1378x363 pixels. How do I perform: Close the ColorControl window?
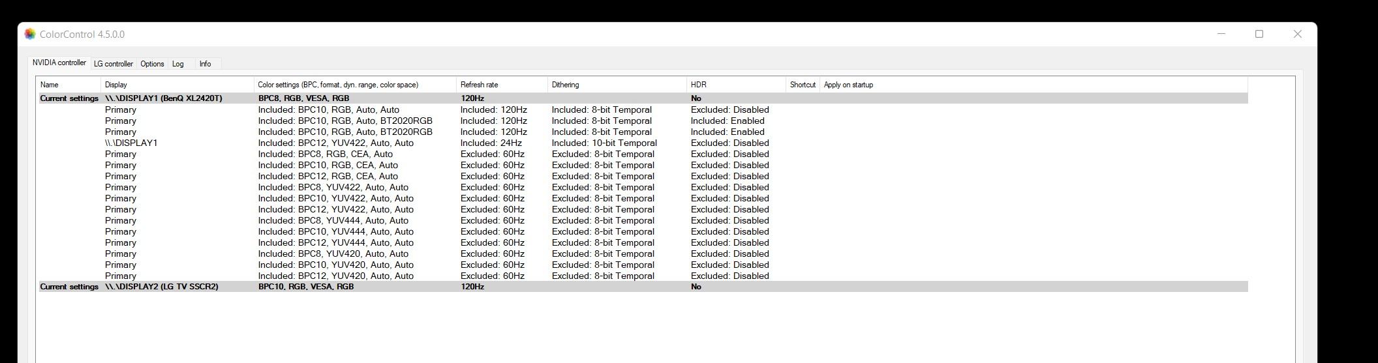tap(1297, 34)
